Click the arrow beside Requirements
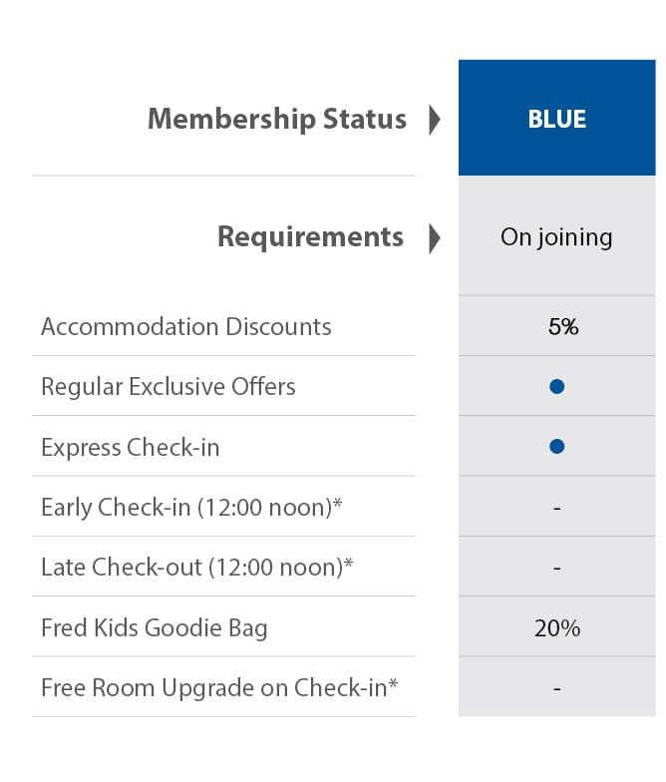The height and width of the screenshot is (782, 666). [435, 238]
